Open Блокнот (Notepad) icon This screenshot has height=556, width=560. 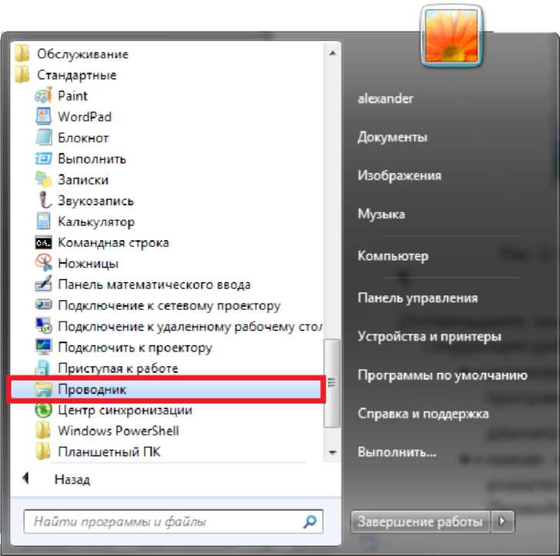[x=44, y=138]
